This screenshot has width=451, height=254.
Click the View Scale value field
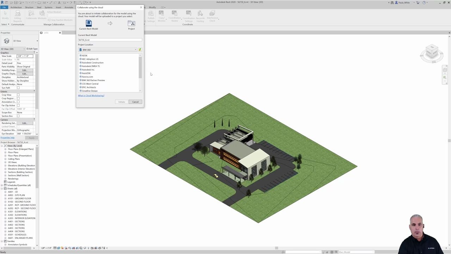pyautogui.click(x=25, y=56)
